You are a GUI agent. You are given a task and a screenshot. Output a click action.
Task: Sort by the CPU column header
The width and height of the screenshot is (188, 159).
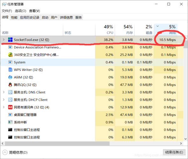(x=105, y=30)
